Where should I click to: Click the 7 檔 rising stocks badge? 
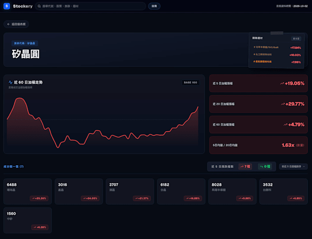pyautogui.click(x=245, y=167)
